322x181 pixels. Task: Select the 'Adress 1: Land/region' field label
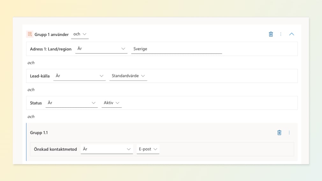(51, 49)
